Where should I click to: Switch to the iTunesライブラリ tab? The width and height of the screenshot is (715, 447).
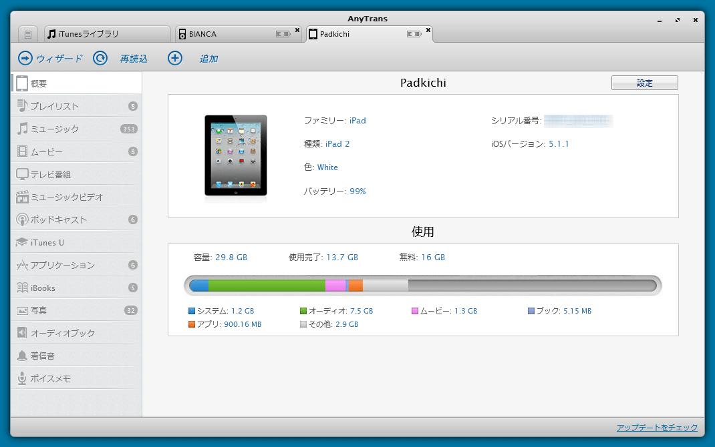[108, 34]
